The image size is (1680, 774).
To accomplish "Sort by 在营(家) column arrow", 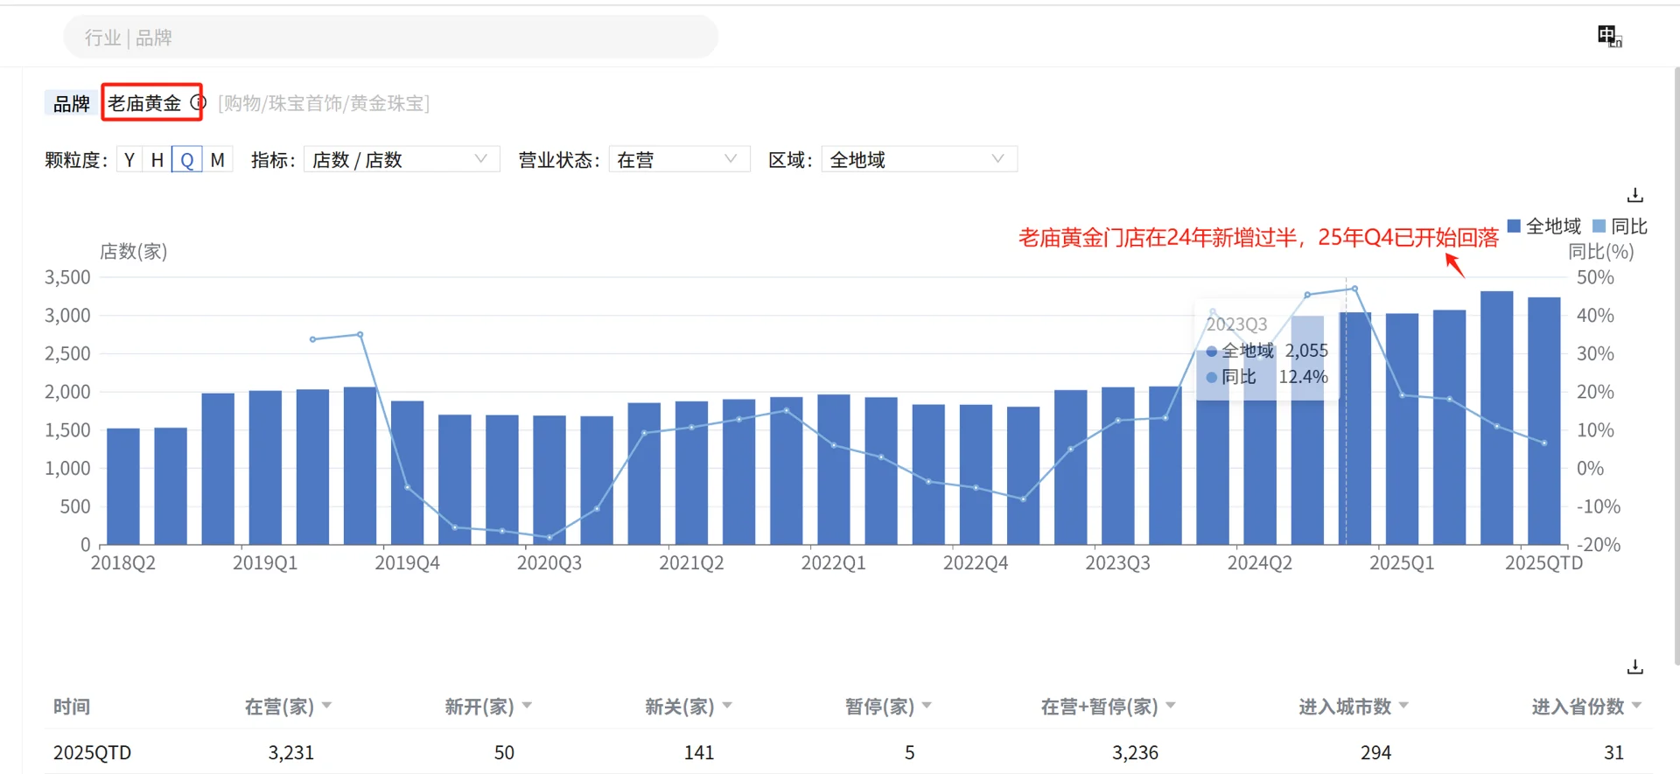I will point(326,705).
